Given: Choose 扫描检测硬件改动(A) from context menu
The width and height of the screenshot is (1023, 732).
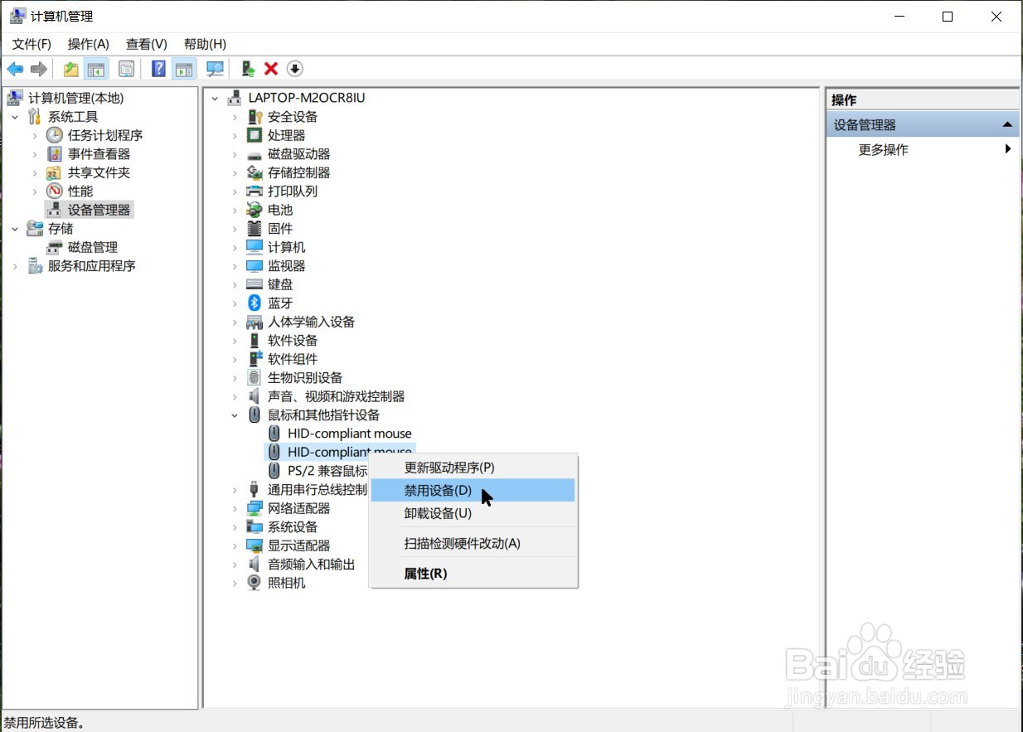Looking at the screenshot, I should click(473, 544).
